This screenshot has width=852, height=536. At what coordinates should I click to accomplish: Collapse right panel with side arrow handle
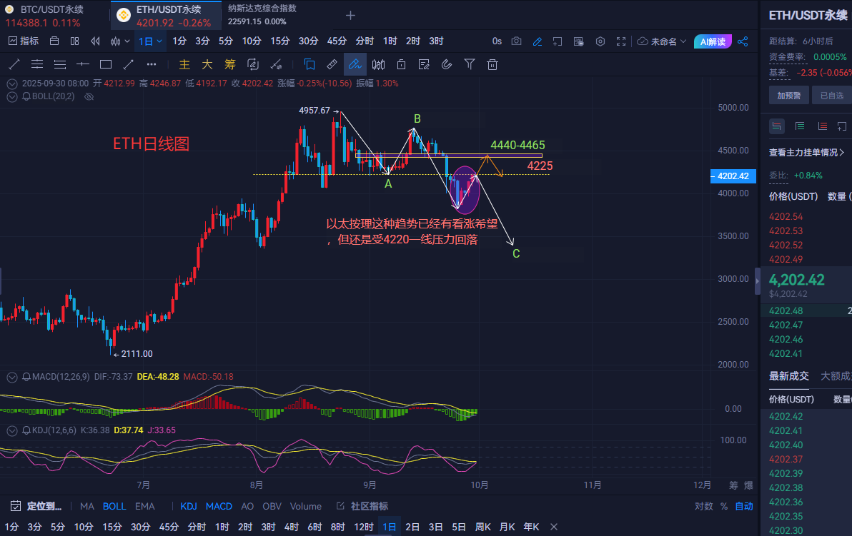coord(758,281)
